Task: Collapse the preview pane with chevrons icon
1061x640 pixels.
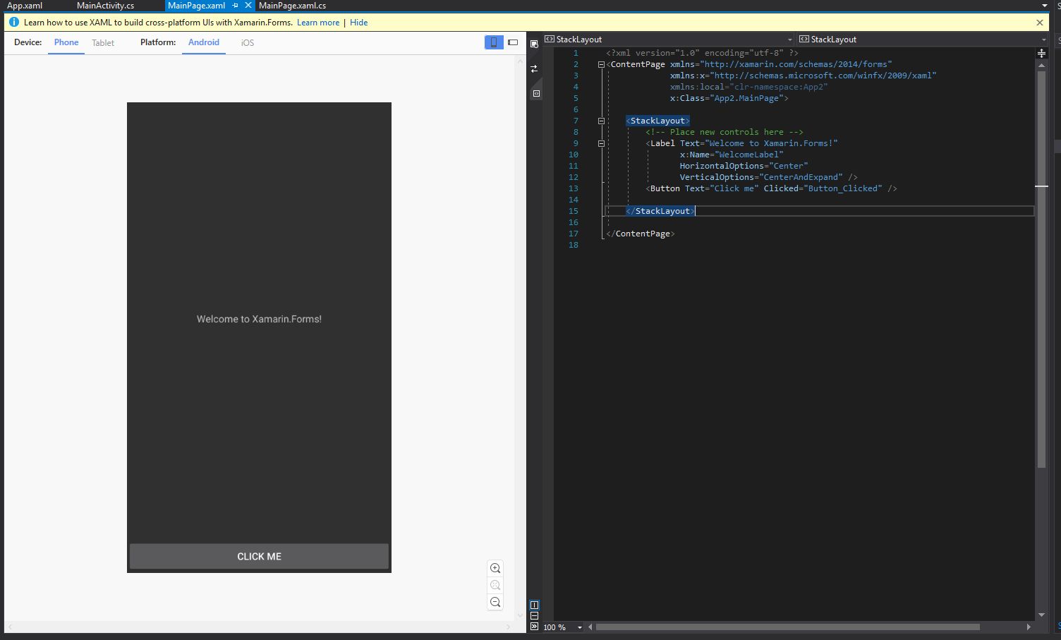Action: tap(534, 627)
